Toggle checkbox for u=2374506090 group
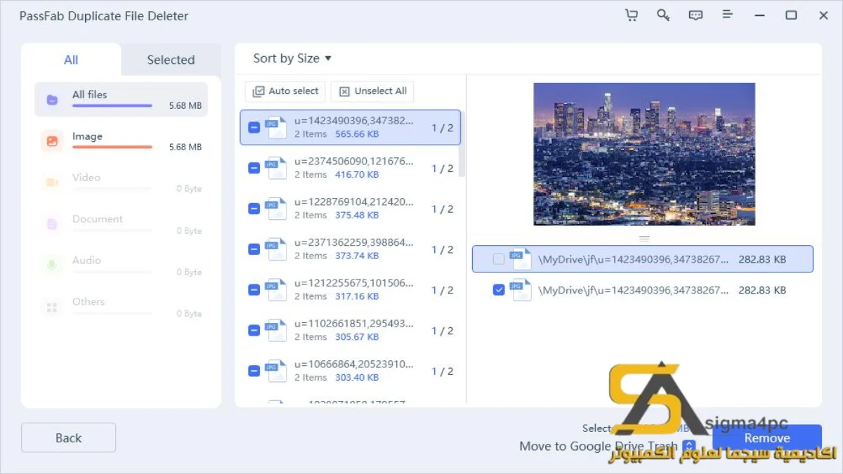Screen dimensions: 843x474 254,169
